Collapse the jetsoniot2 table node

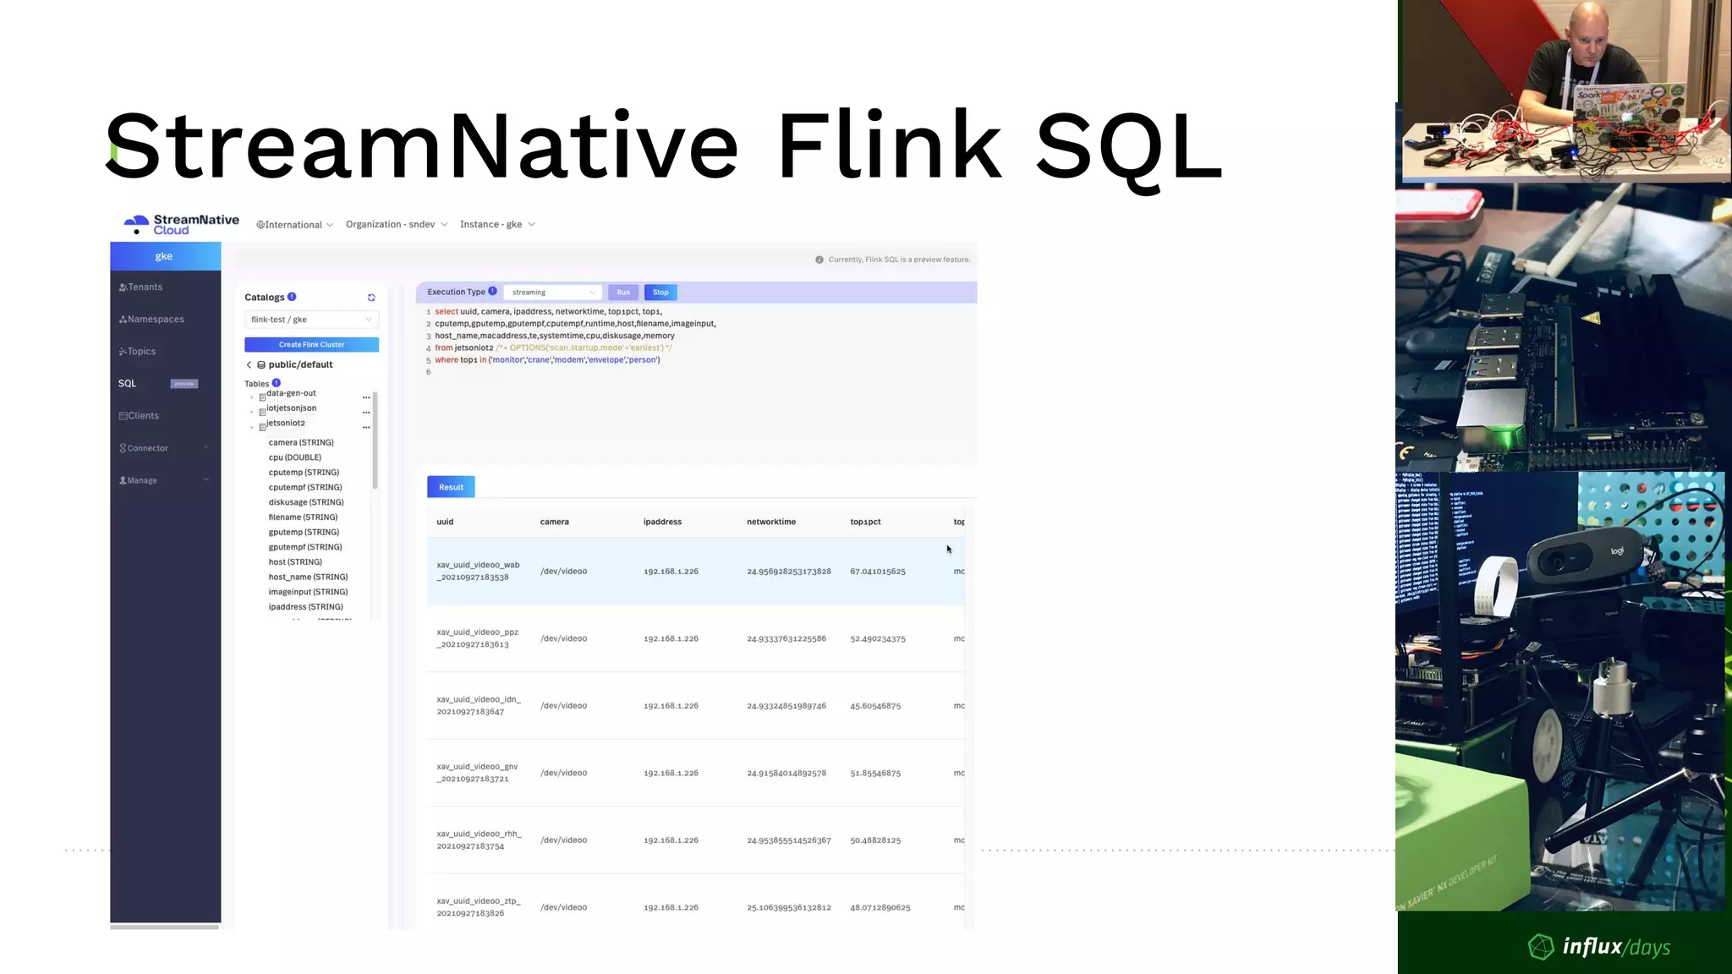tap(252, 428)
